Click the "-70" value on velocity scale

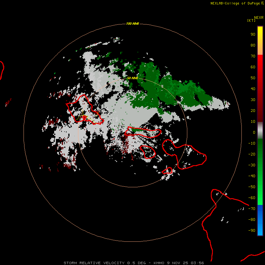pos(252,209)
